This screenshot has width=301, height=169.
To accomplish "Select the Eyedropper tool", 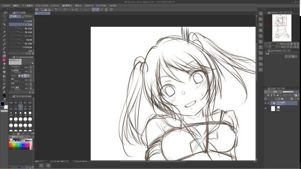I will 4,36.
